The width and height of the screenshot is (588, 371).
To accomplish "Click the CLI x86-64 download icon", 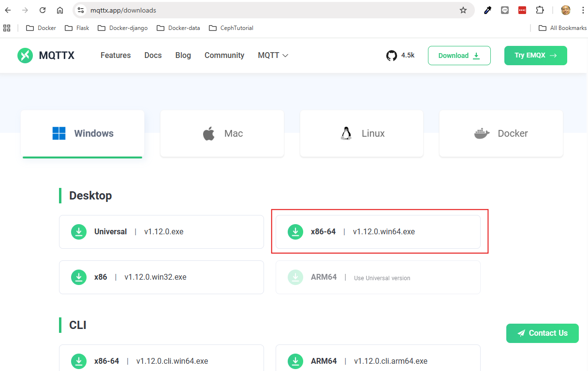I will click(79, 361).
